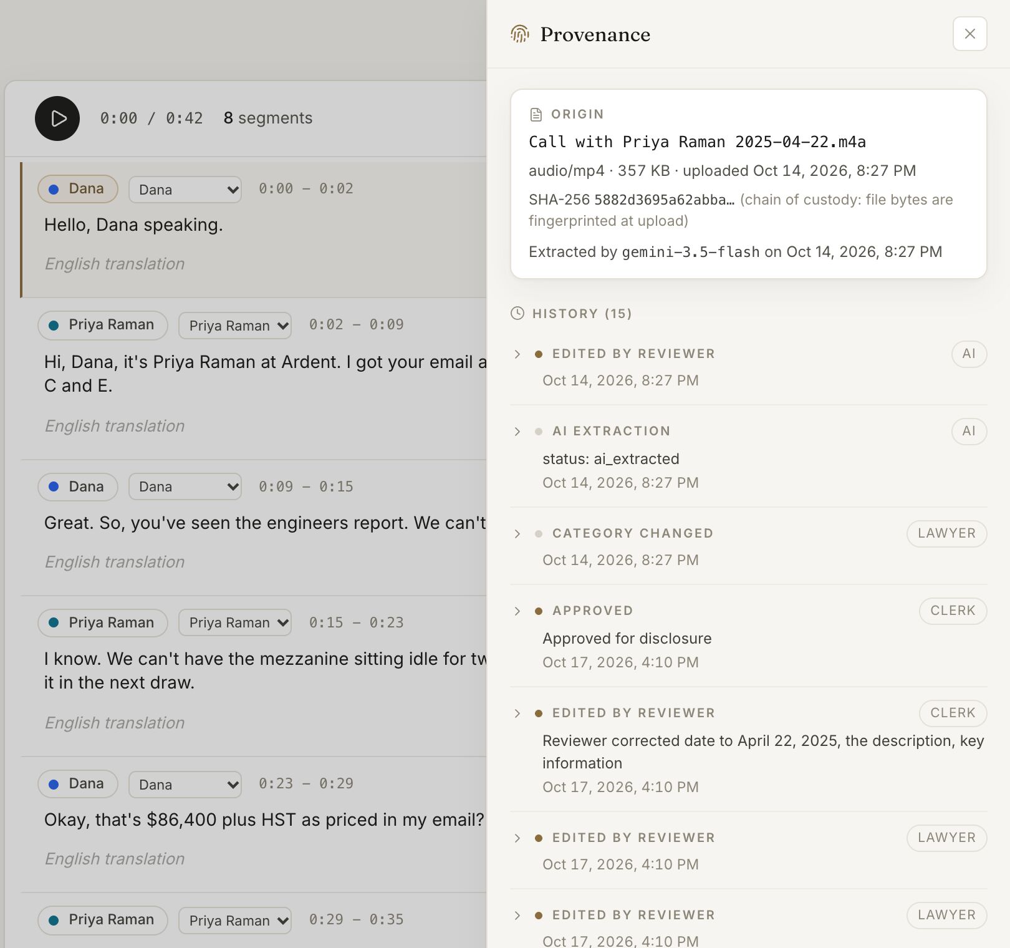Click the Provenance fingerprint icon
The height and width of the screenshot is (948, 1010).
520,34
